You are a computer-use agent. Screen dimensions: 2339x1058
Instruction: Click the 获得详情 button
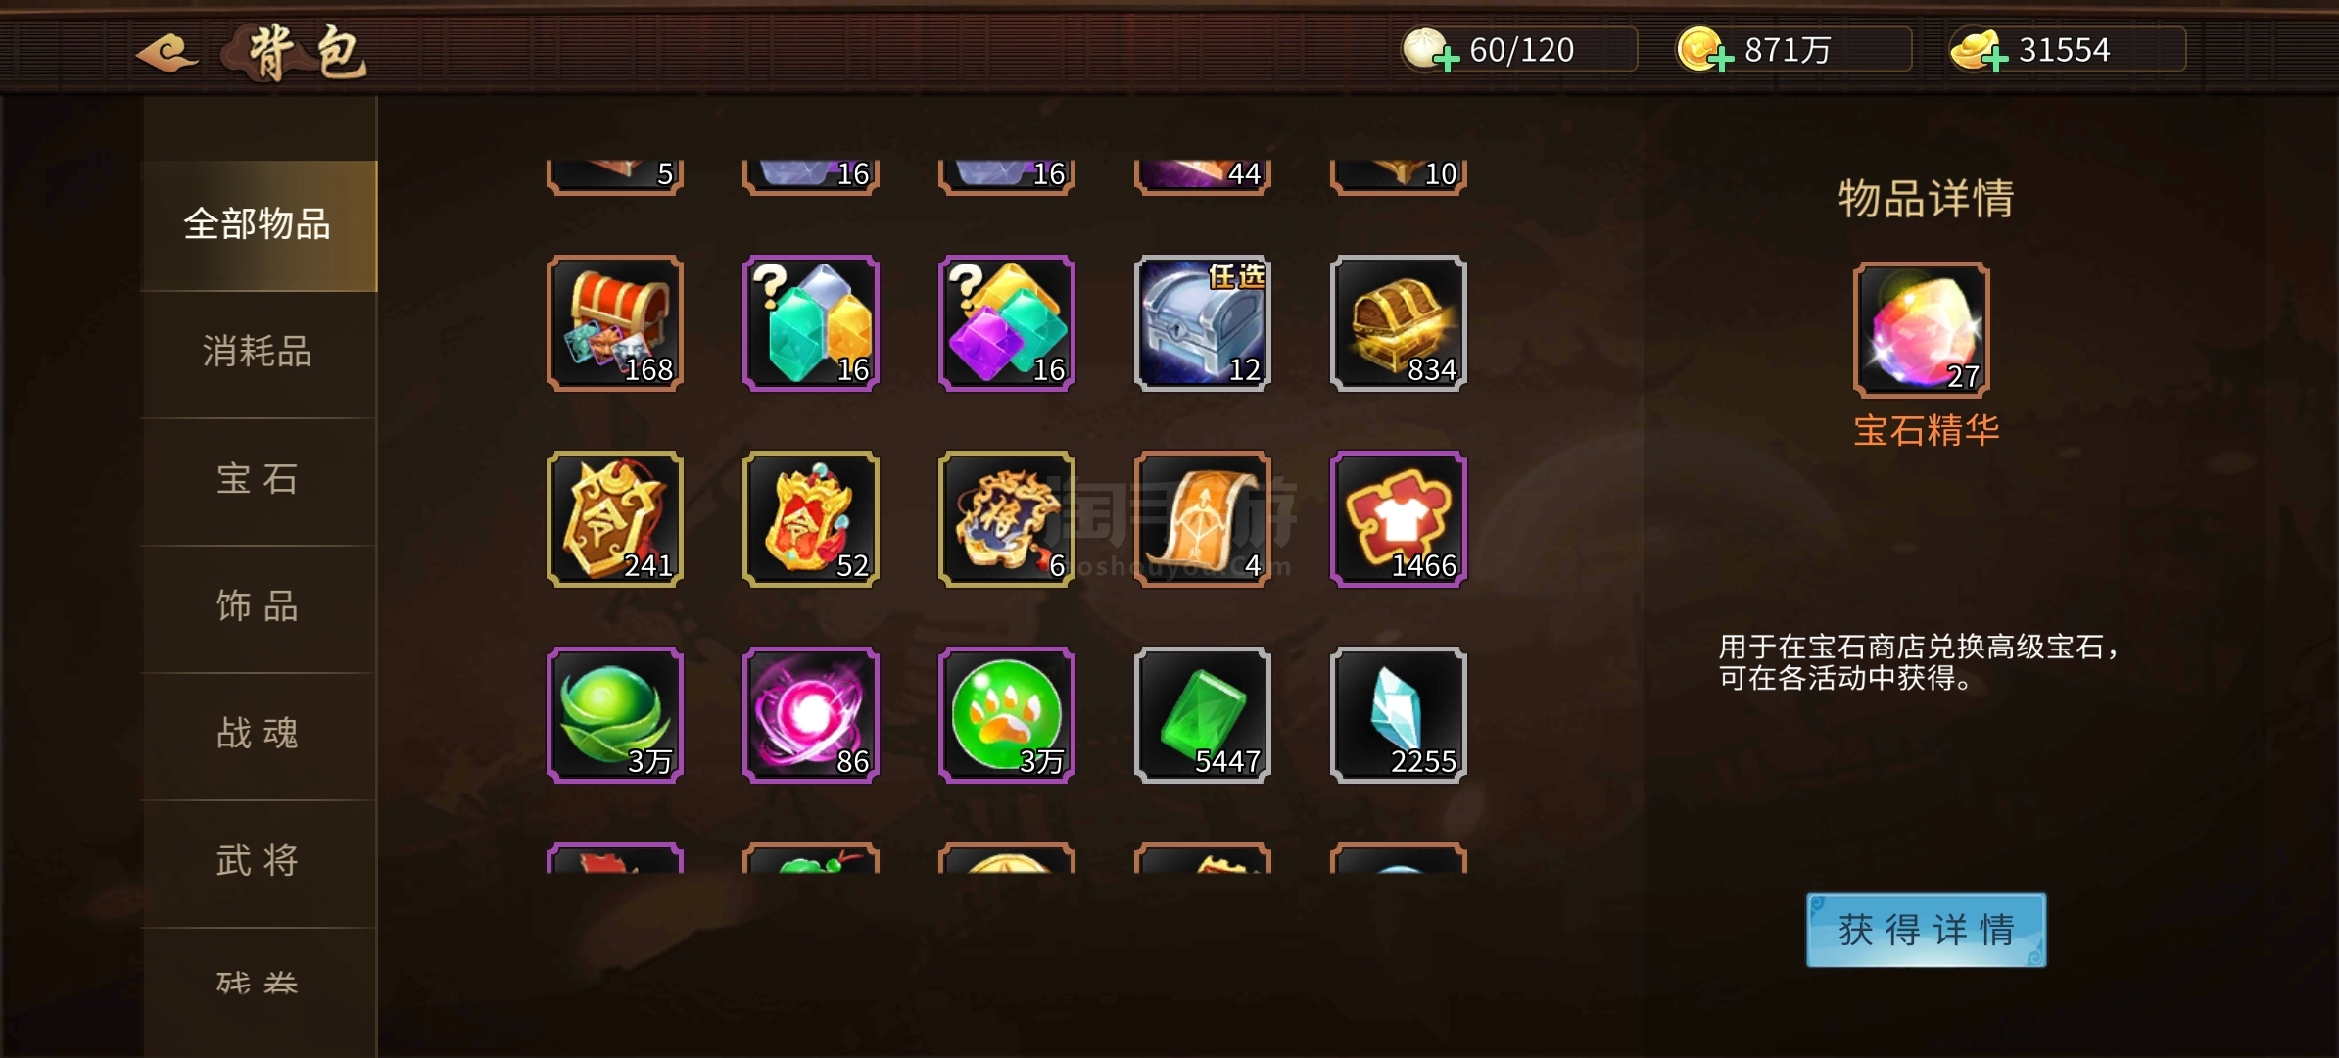coord(1926,930)
